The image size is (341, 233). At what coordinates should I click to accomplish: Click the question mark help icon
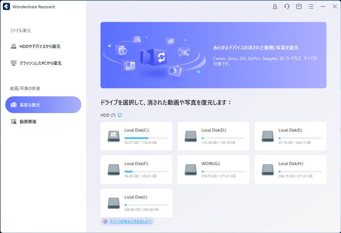click(105, 221)
